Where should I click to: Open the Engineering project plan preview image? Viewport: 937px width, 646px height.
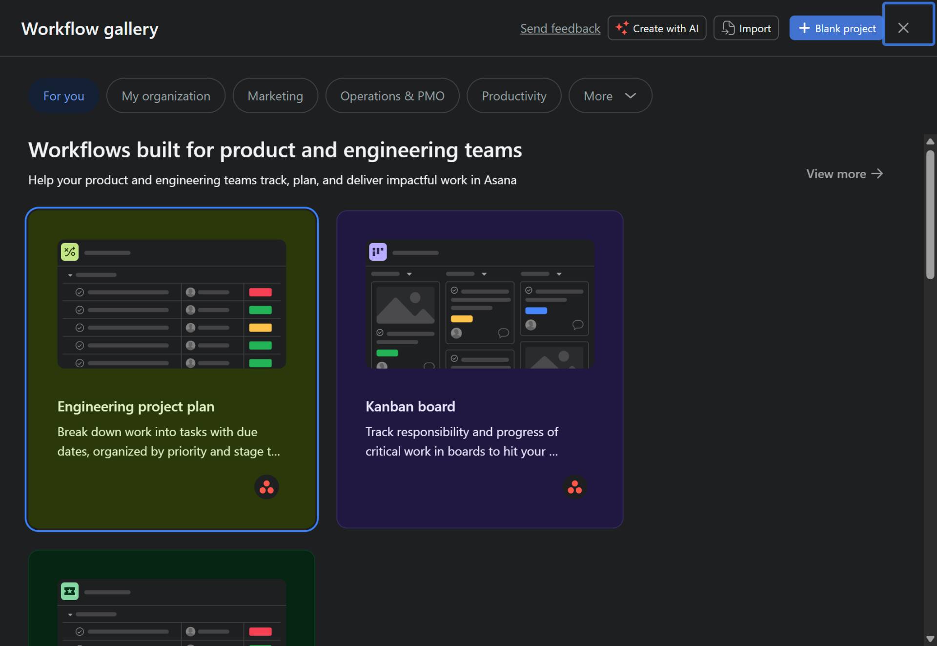(172, 304)
